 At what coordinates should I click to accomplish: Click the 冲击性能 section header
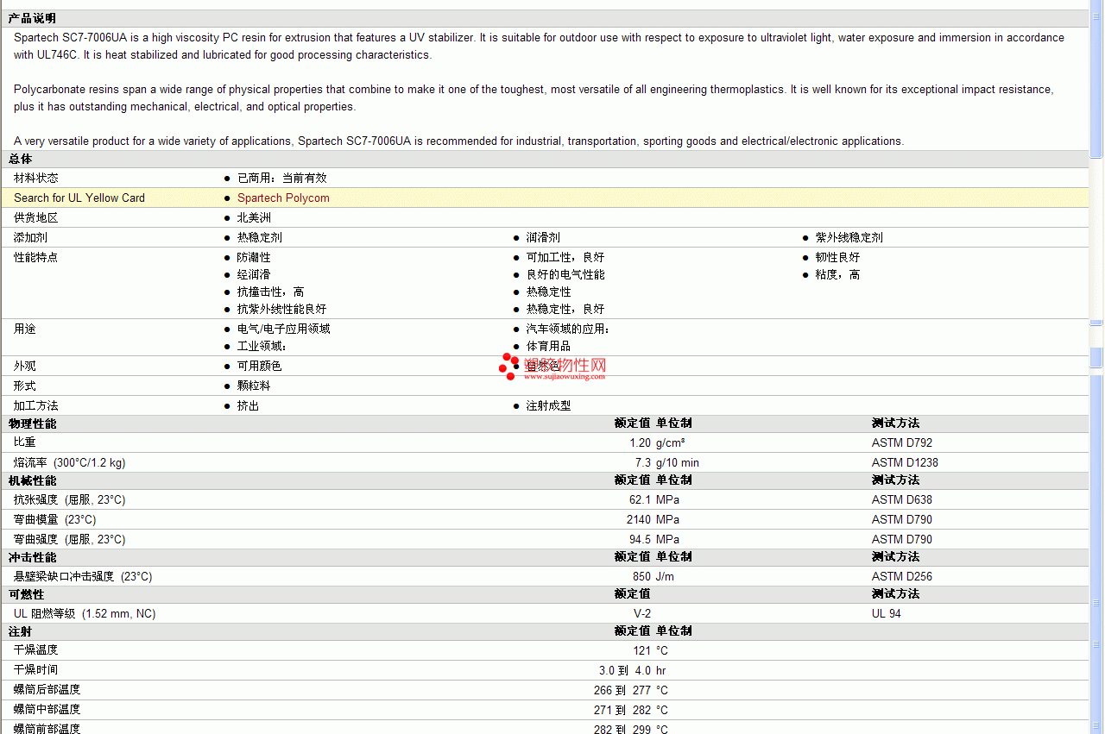click(x=32, y=557)
